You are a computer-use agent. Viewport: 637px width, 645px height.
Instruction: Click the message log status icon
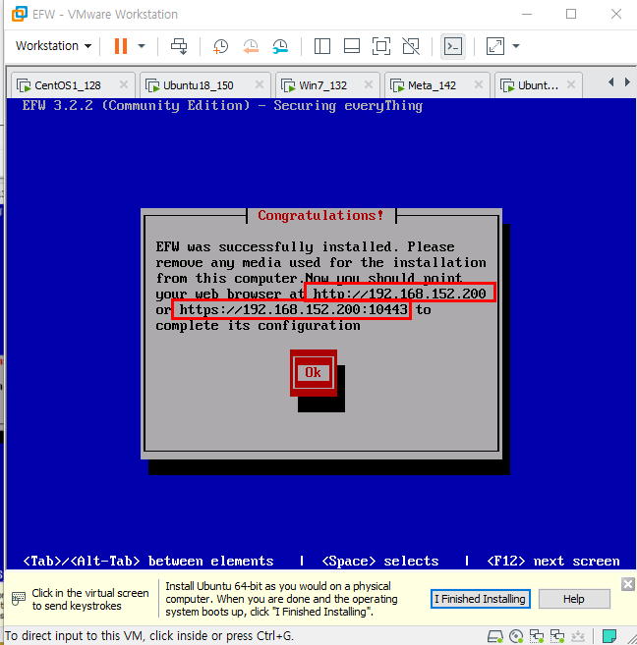coord(609,636)
